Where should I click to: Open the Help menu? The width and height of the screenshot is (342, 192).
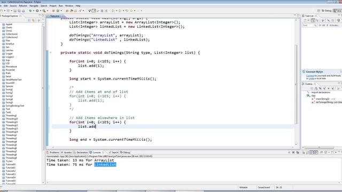[78, 6]
